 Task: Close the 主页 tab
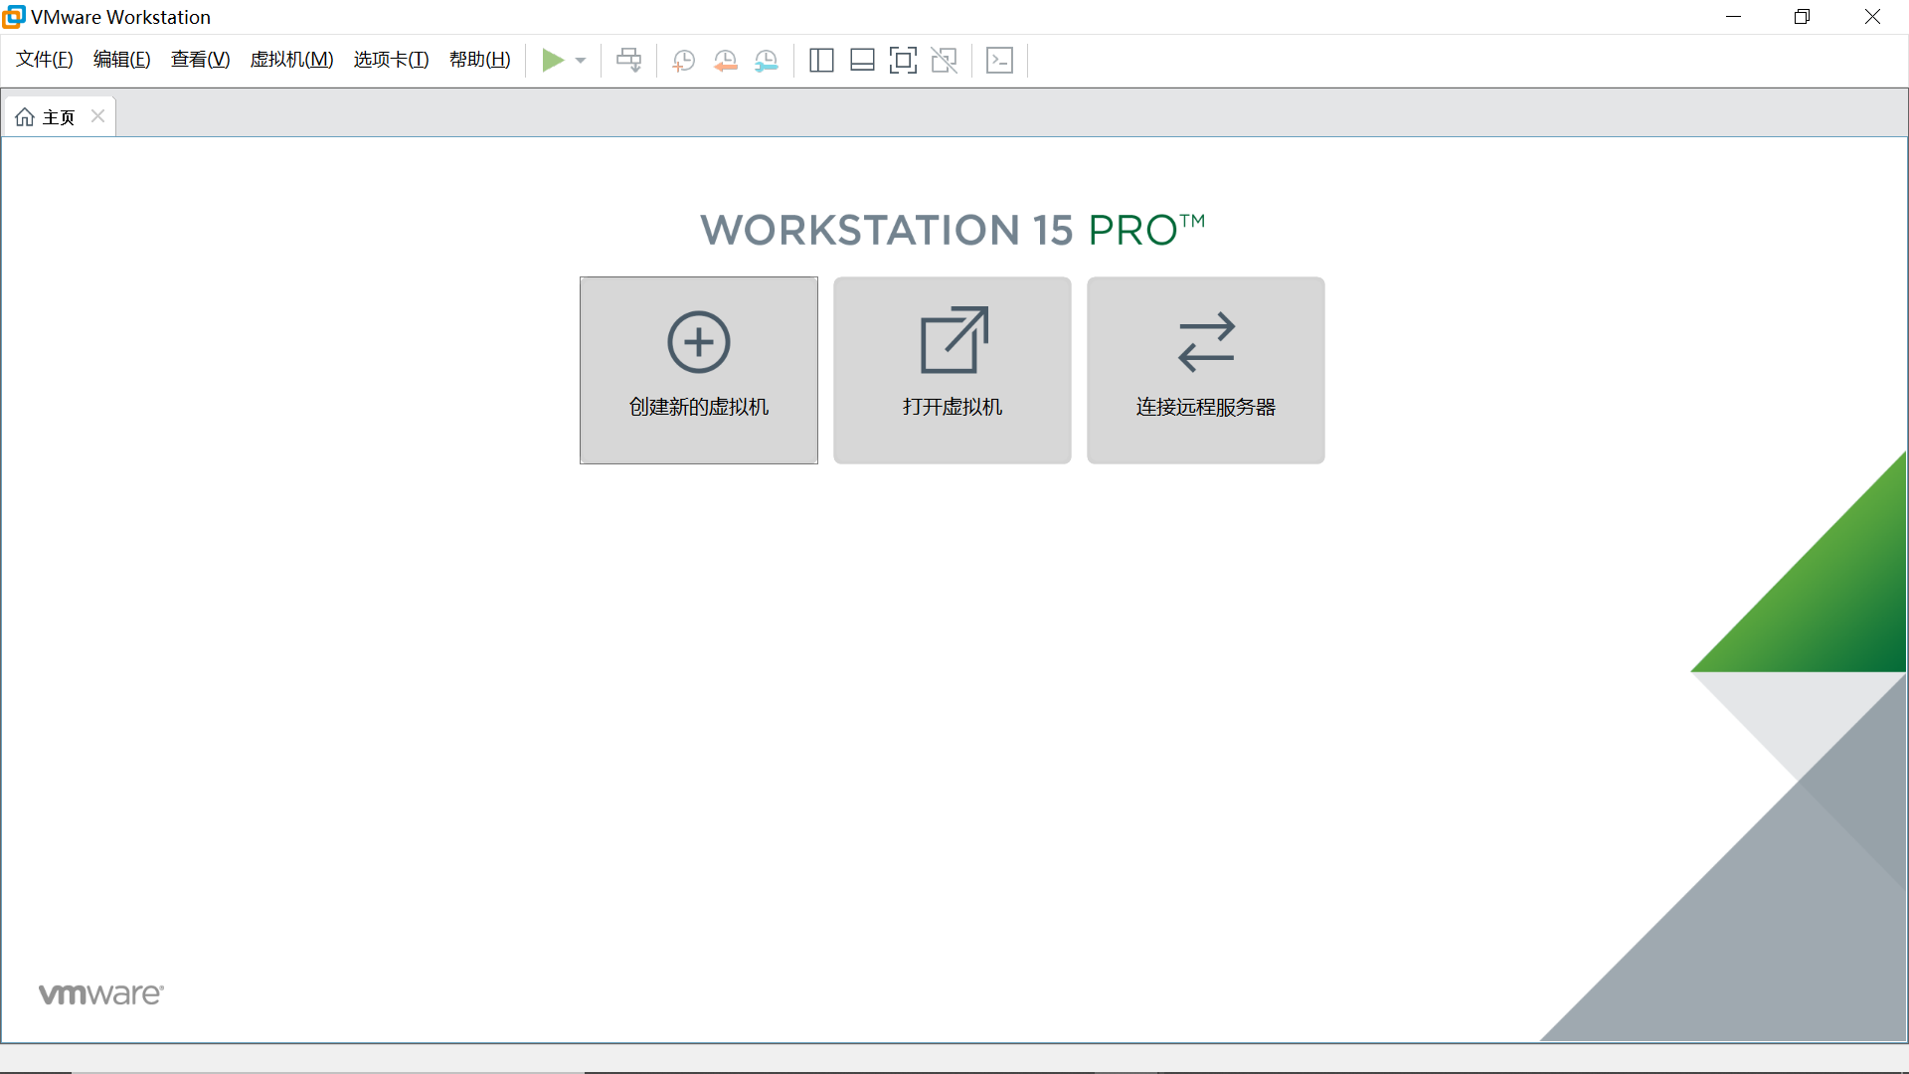click(x=97, y=116)
